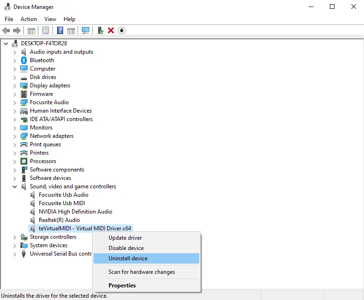Click the show/hide console tree icon
Screen dimensions: 364x300
pos(31,31)
